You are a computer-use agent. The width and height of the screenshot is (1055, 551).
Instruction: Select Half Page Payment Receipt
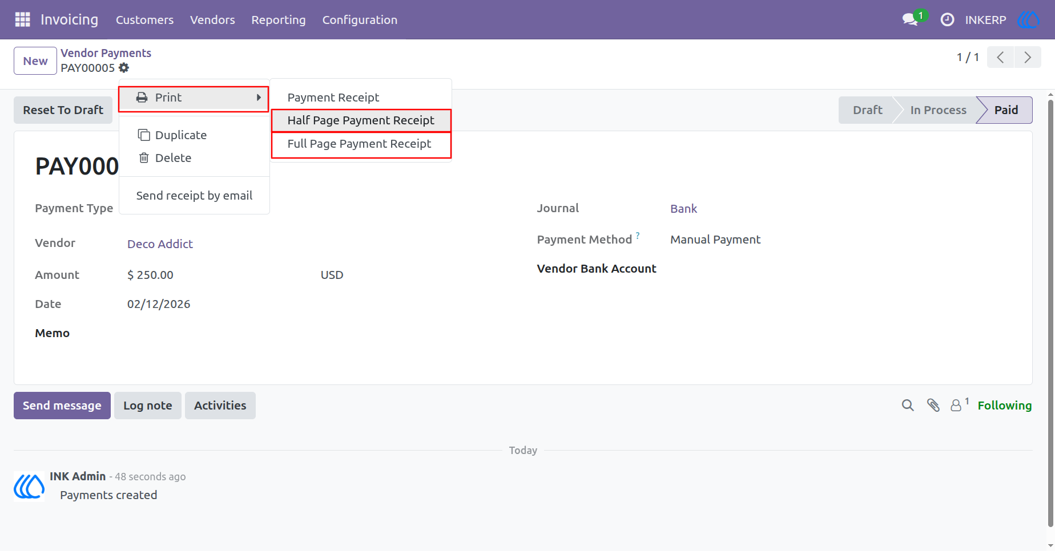point(361,120)
